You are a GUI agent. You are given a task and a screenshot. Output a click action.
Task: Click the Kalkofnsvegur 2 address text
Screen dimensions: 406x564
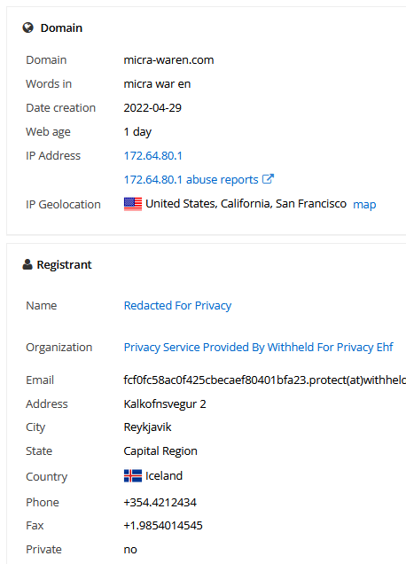(x=165, y=404)
